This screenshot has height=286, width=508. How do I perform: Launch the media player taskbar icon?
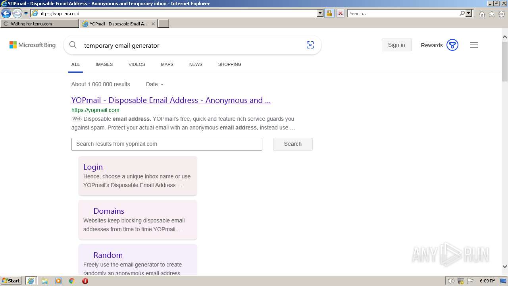coord(58,281)
